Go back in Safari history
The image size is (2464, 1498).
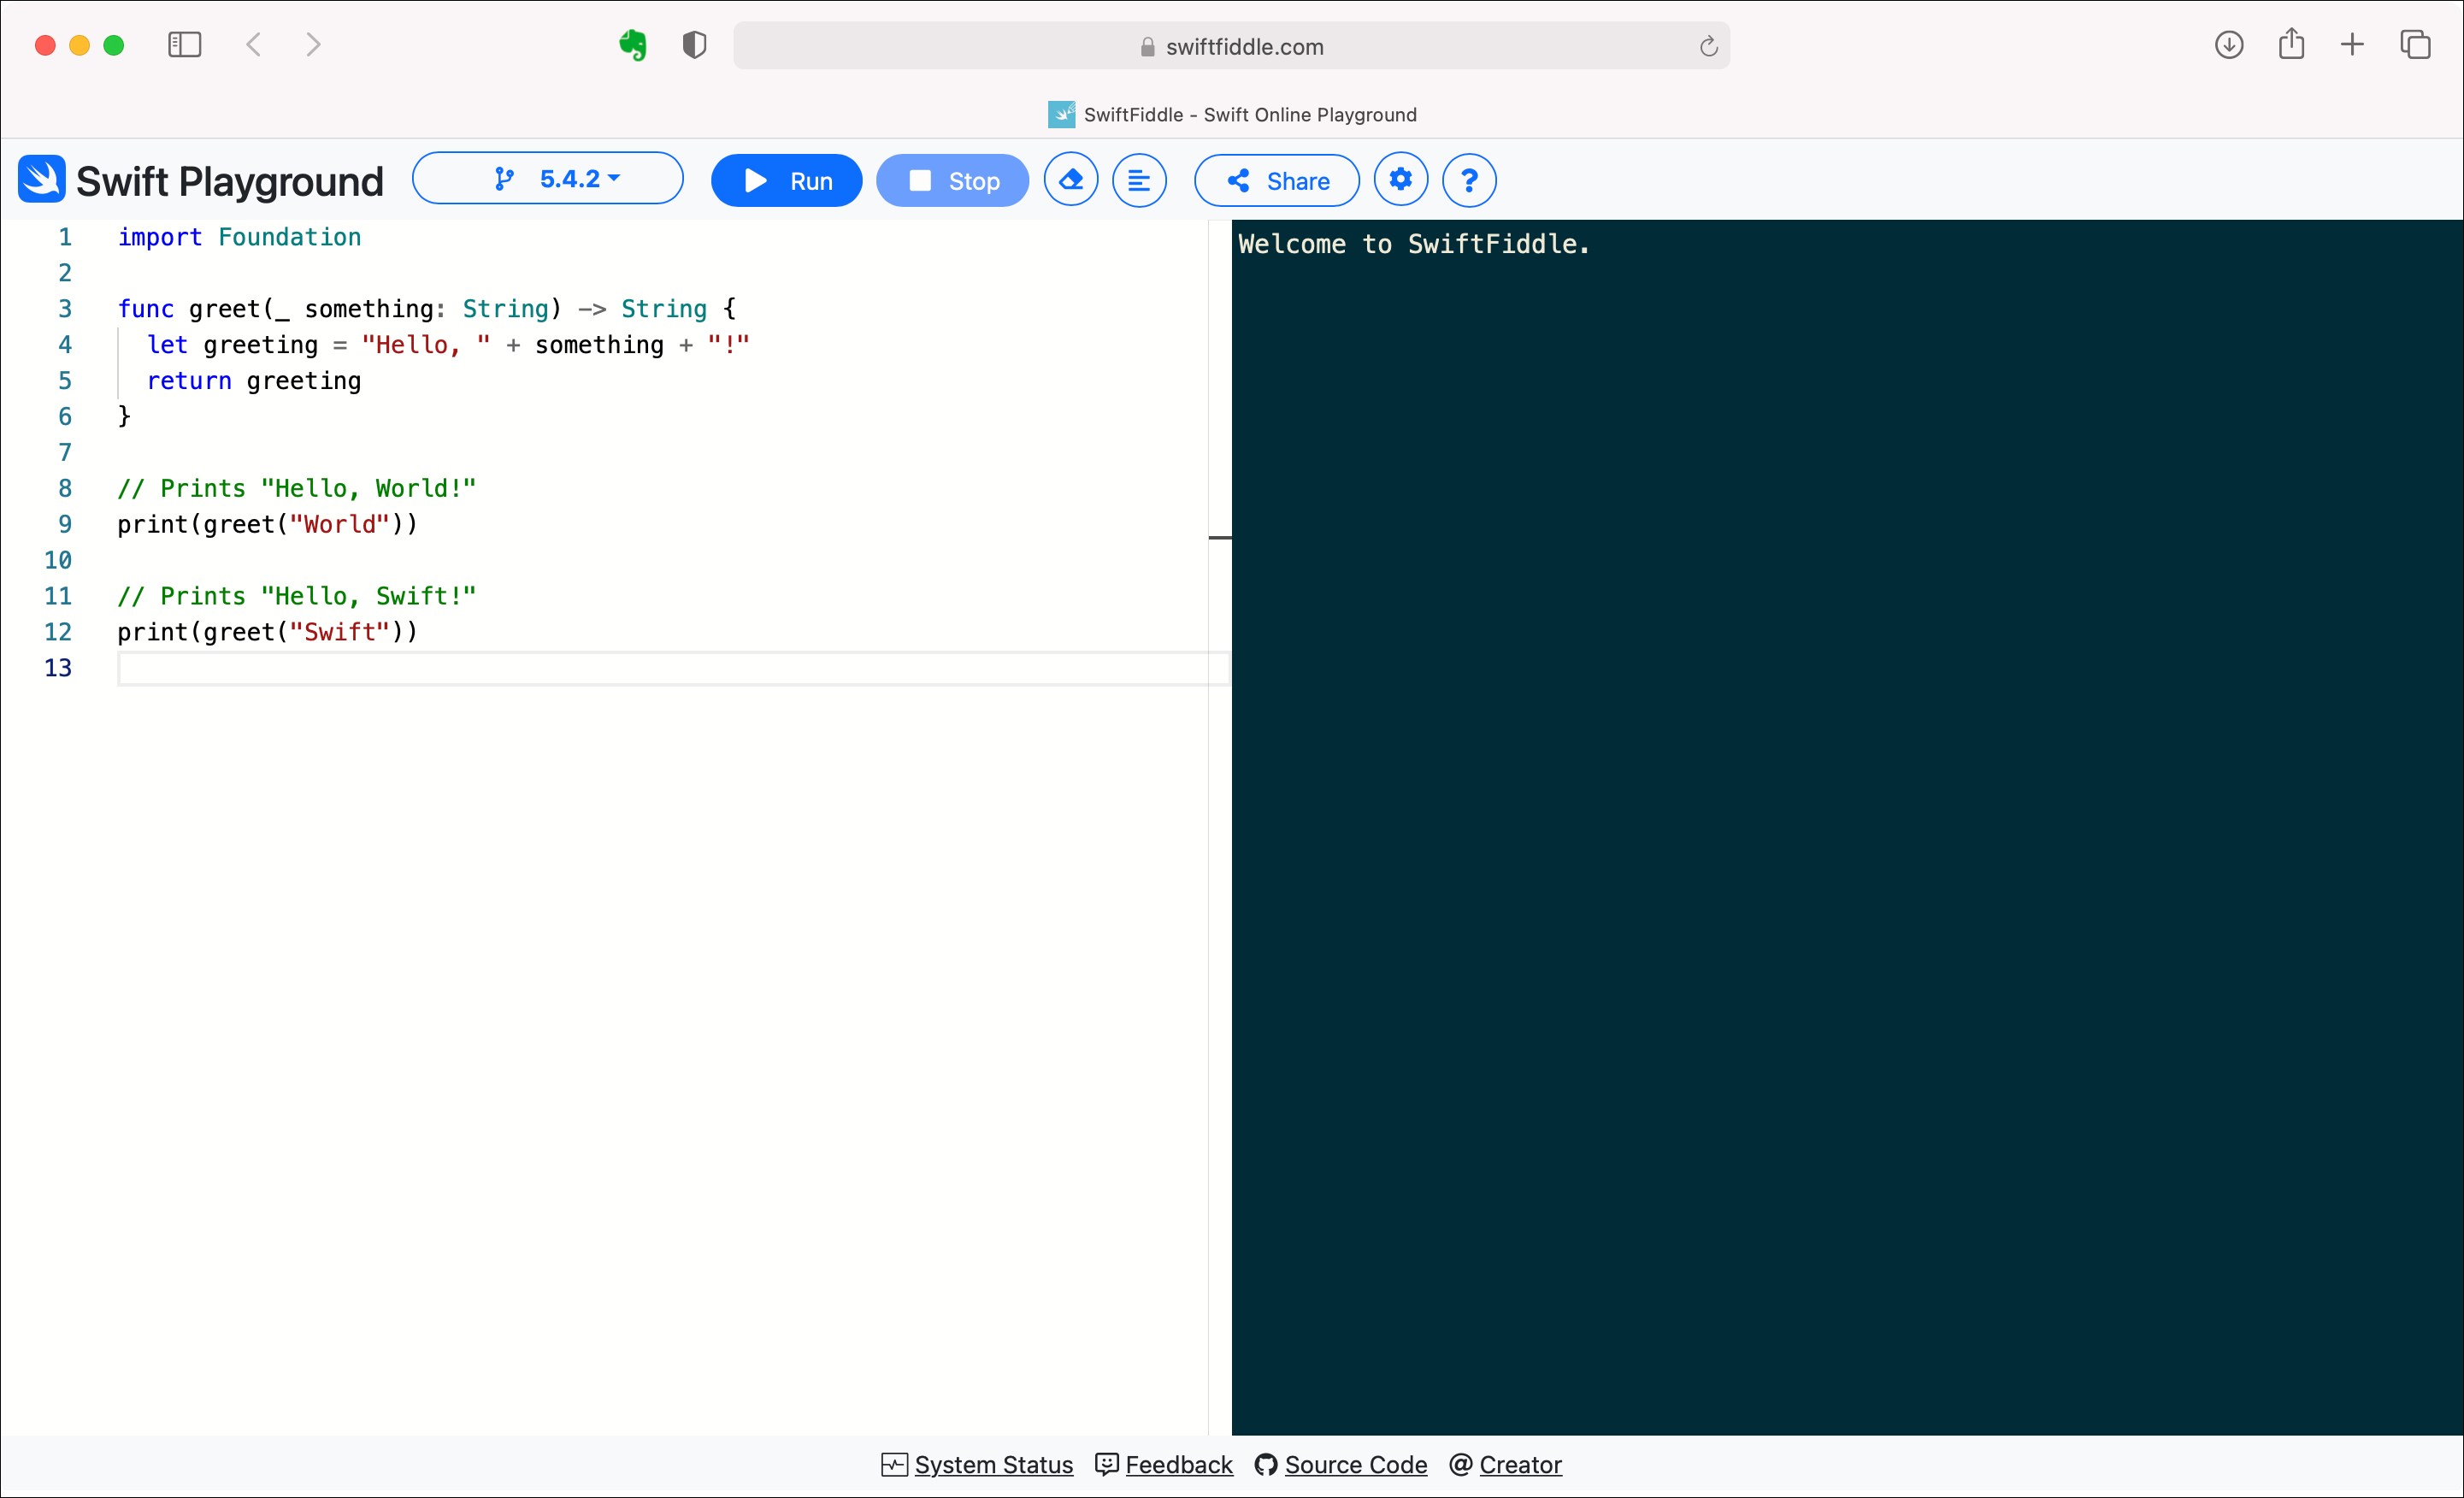click(x=254, y=45)
